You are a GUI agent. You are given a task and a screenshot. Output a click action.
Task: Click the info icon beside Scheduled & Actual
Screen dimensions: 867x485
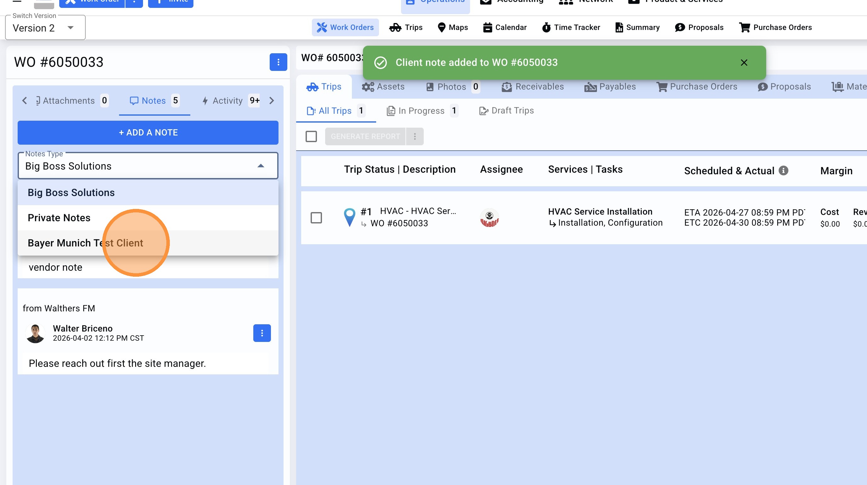(x=783, y=170)
